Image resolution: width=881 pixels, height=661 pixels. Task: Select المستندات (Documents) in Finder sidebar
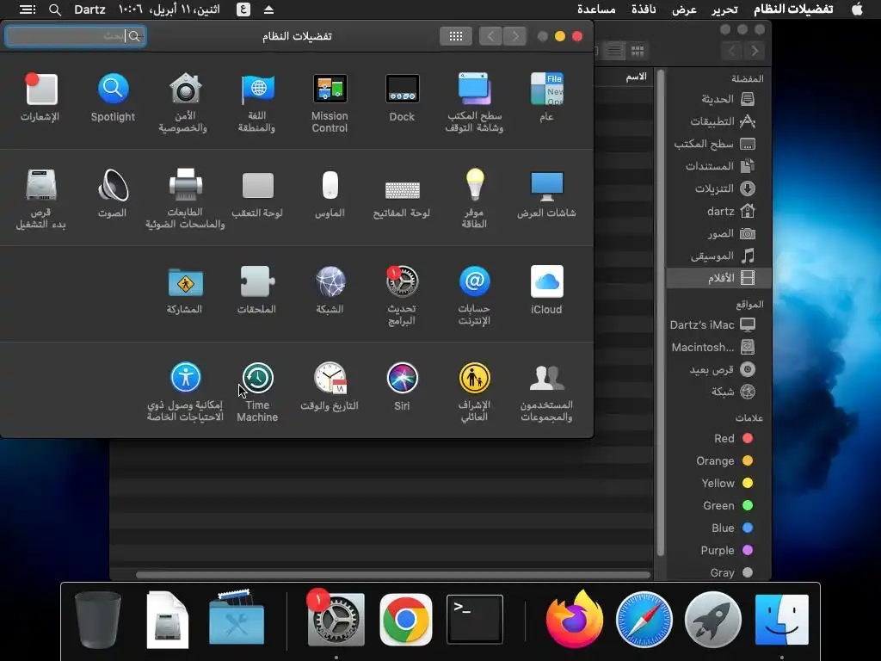click(719, 166)
